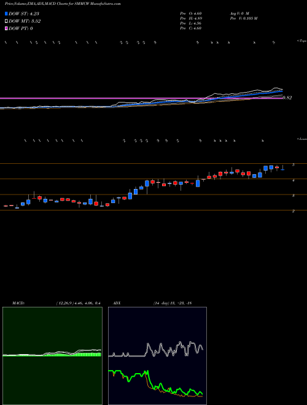Click the ADX parameters '(14 day) 18, +23, -18'

[172, 303]
